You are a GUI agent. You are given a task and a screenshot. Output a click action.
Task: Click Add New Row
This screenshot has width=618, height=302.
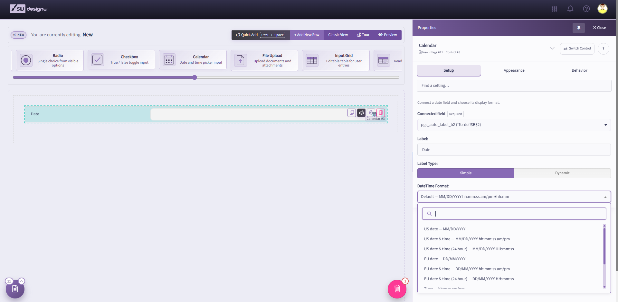[307, 35]
